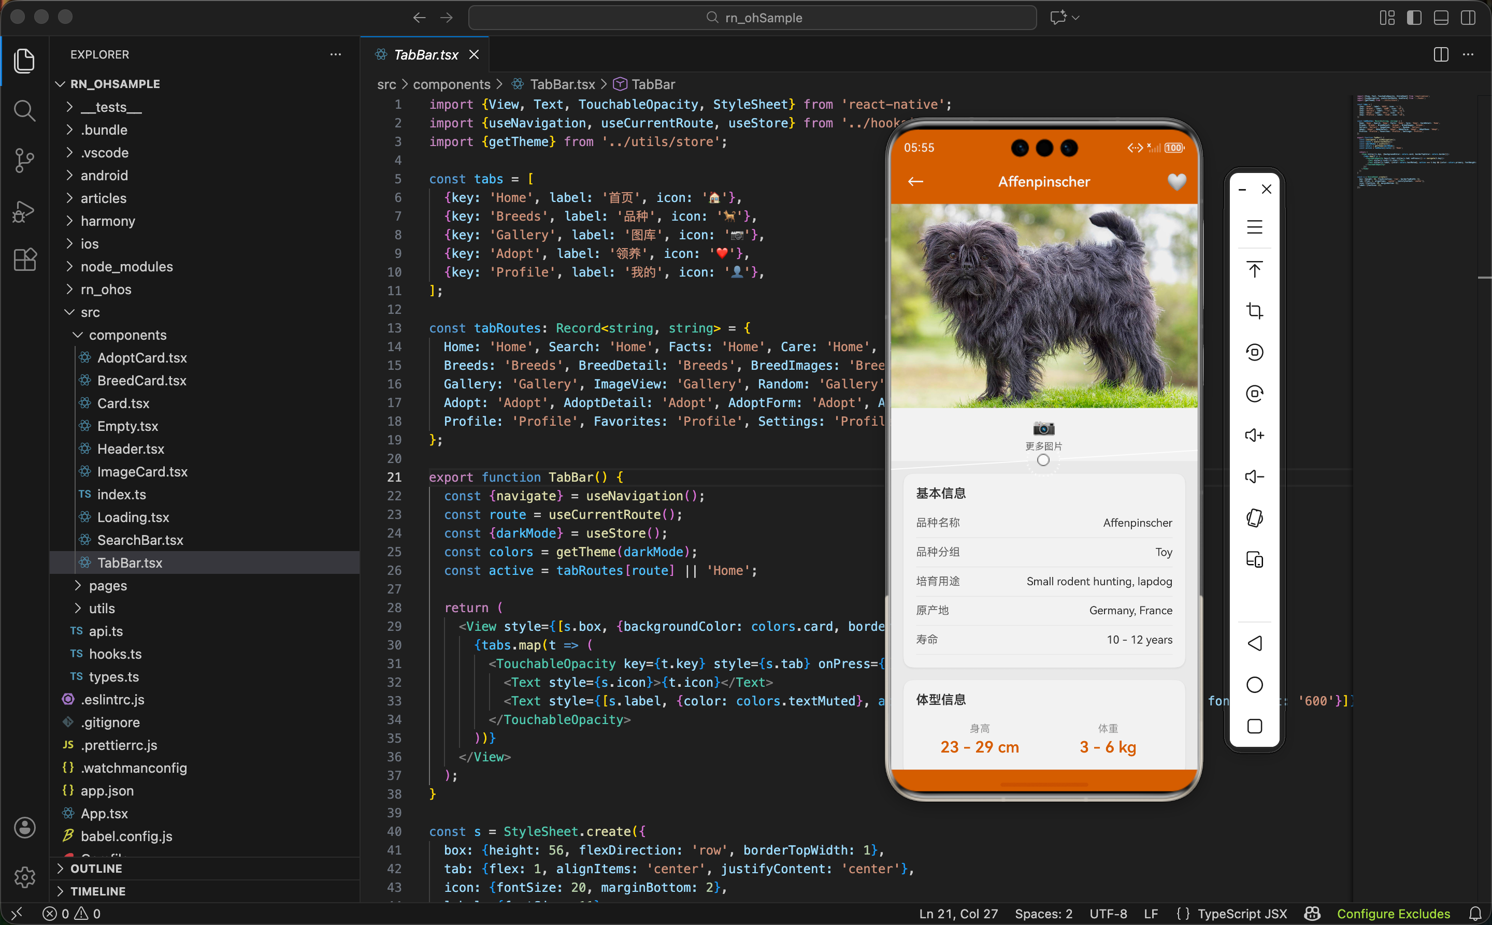Image resolution: width=1492 pixels, height=925 pixels.
Task: Tap the camera more pictures icon
Action: 1043,428
